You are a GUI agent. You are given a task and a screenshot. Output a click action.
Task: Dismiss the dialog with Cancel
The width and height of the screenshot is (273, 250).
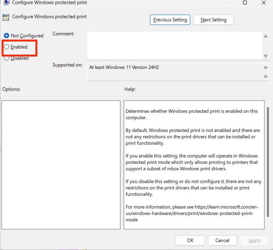[x=222, y=240]
